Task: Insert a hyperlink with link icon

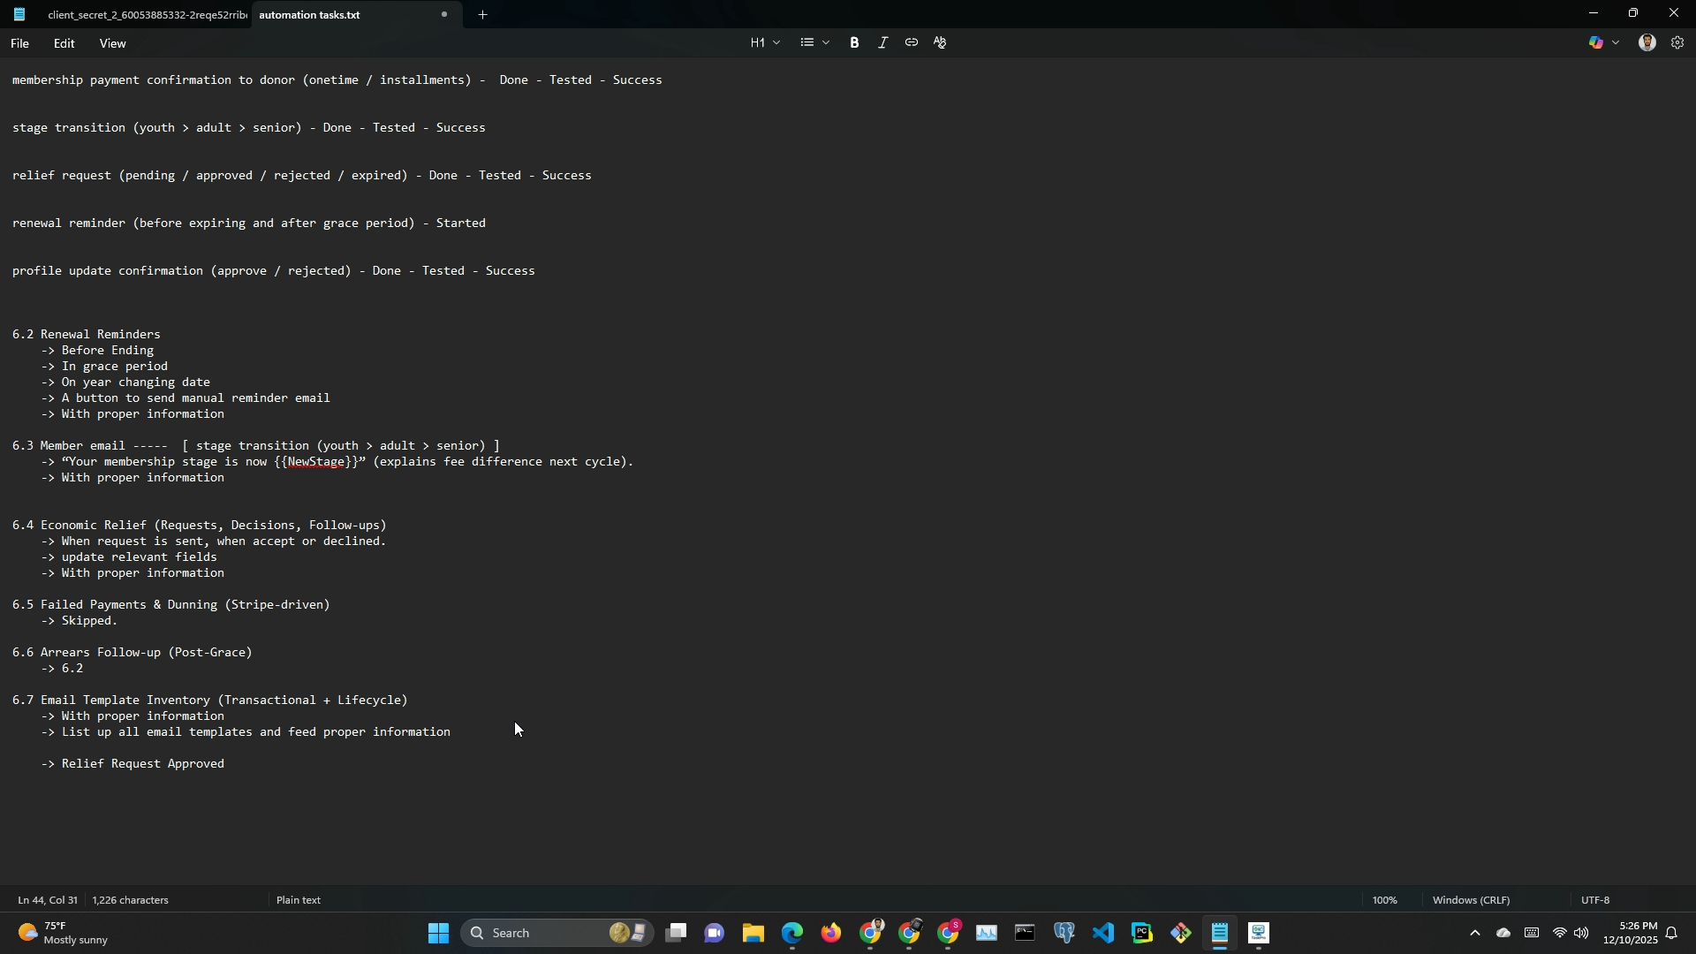Action: click(911, 42)
